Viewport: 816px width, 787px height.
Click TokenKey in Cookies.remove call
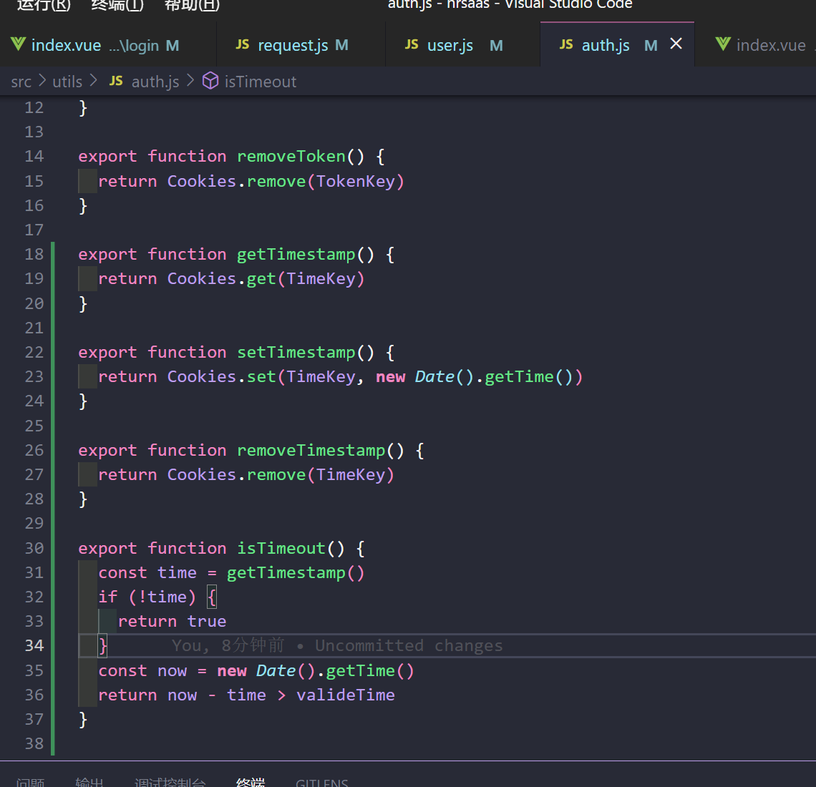(356, 181)
